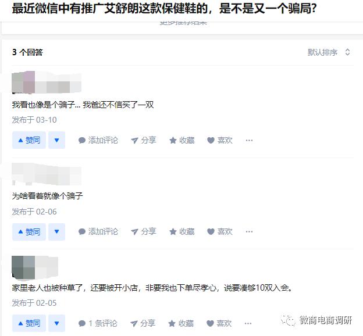Screen dimensions: 363x336
Task: Add a comment on the second answer
Action: [98, 231]
